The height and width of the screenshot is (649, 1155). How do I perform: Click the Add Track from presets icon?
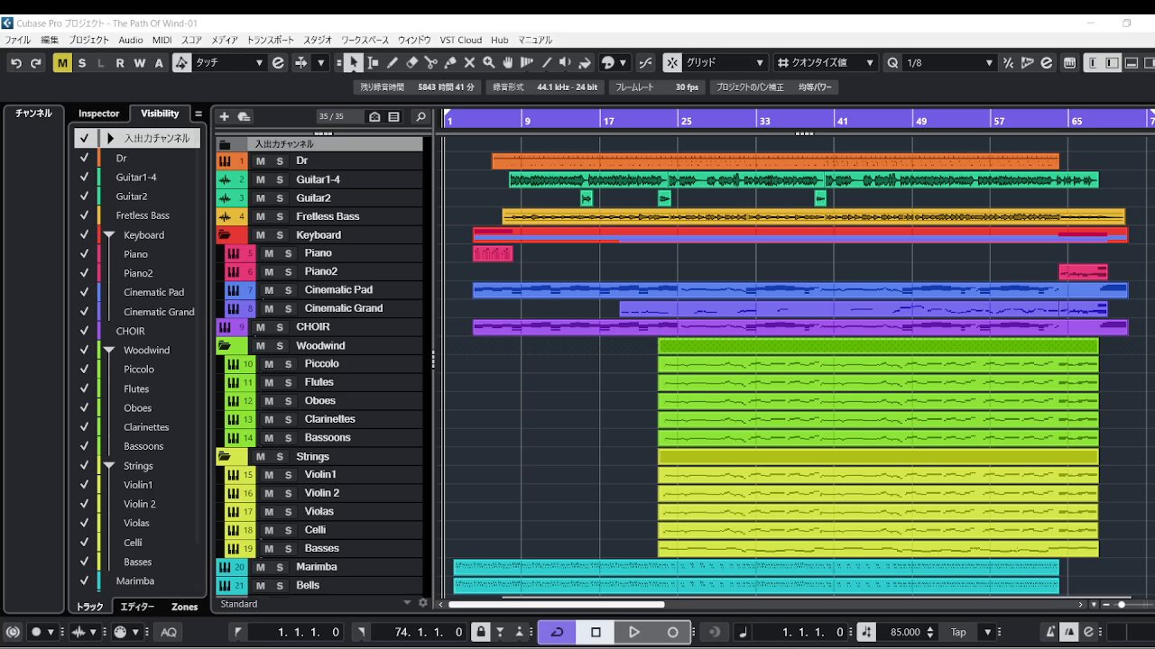tap(244, 117)
